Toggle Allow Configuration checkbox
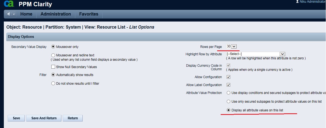The width and height of the screenshot is (326, 128). [x=228, y=77]
